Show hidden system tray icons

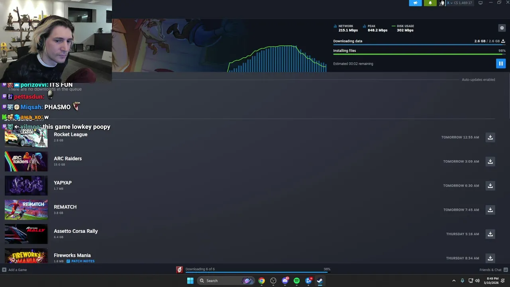pyautogui.click(x=454, y=281)
